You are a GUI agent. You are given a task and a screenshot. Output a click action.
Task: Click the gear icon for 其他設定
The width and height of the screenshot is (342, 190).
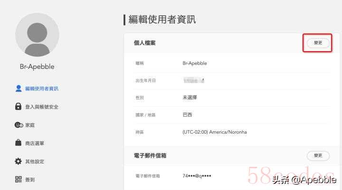[19, 161]
